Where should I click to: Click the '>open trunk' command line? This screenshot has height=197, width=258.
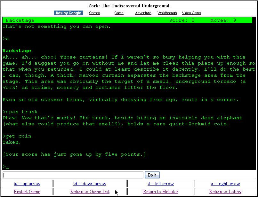20,112
